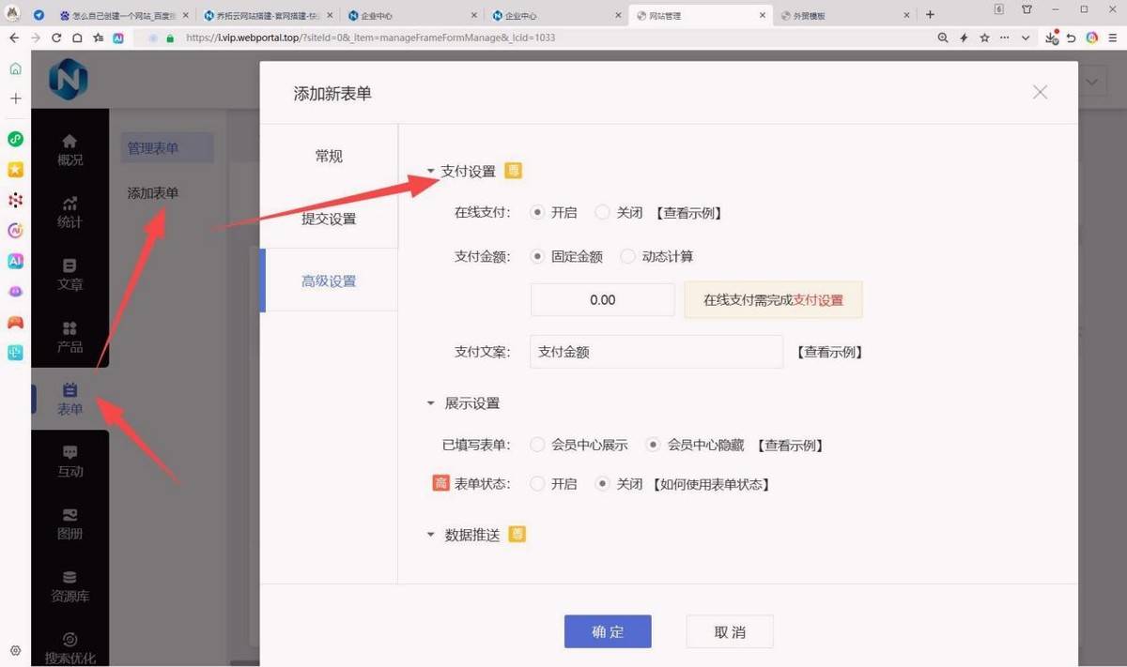
Task: Open 文章 articles sidebar icon
Action: pyautogui.click(x=69, y=274)
